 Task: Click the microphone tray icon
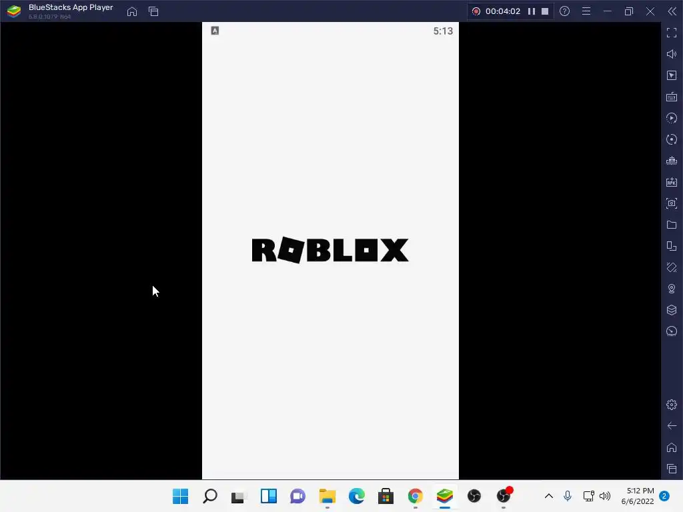(x=567, y=496)
